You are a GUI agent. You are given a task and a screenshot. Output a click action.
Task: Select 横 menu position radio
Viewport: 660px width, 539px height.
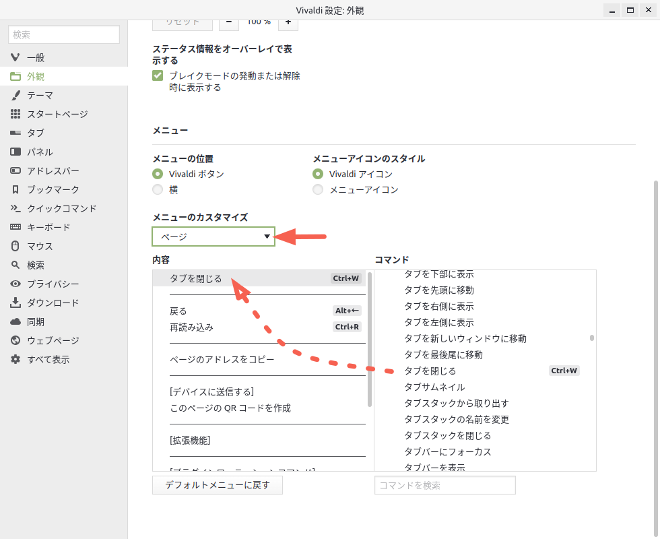click(158, 189)
